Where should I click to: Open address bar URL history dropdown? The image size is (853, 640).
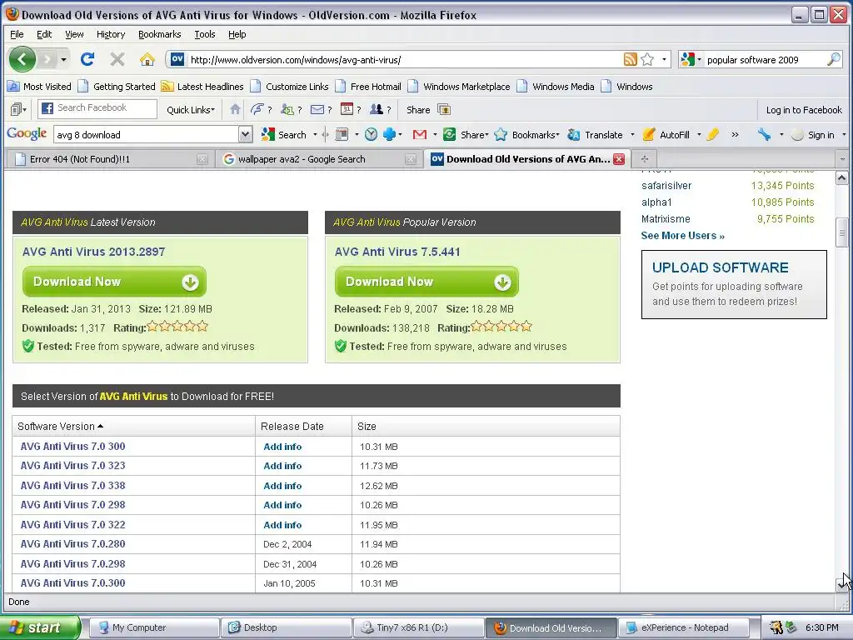pyautogui.click(x=664, y=59)
